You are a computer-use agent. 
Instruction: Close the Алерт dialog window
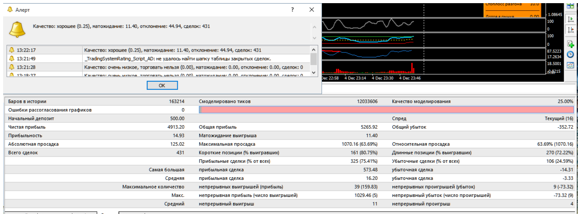click(x=312, y=9)
